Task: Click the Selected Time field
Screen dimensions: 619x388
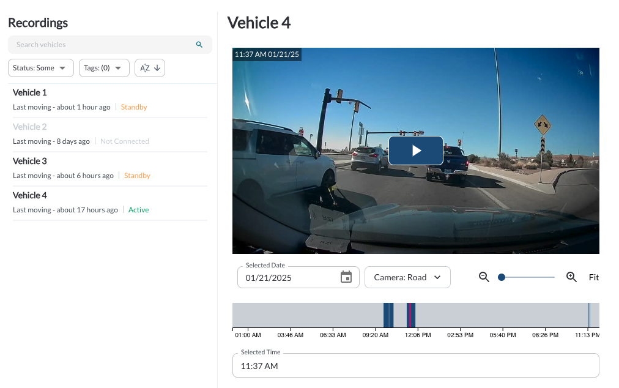Action: pos(415,366)
